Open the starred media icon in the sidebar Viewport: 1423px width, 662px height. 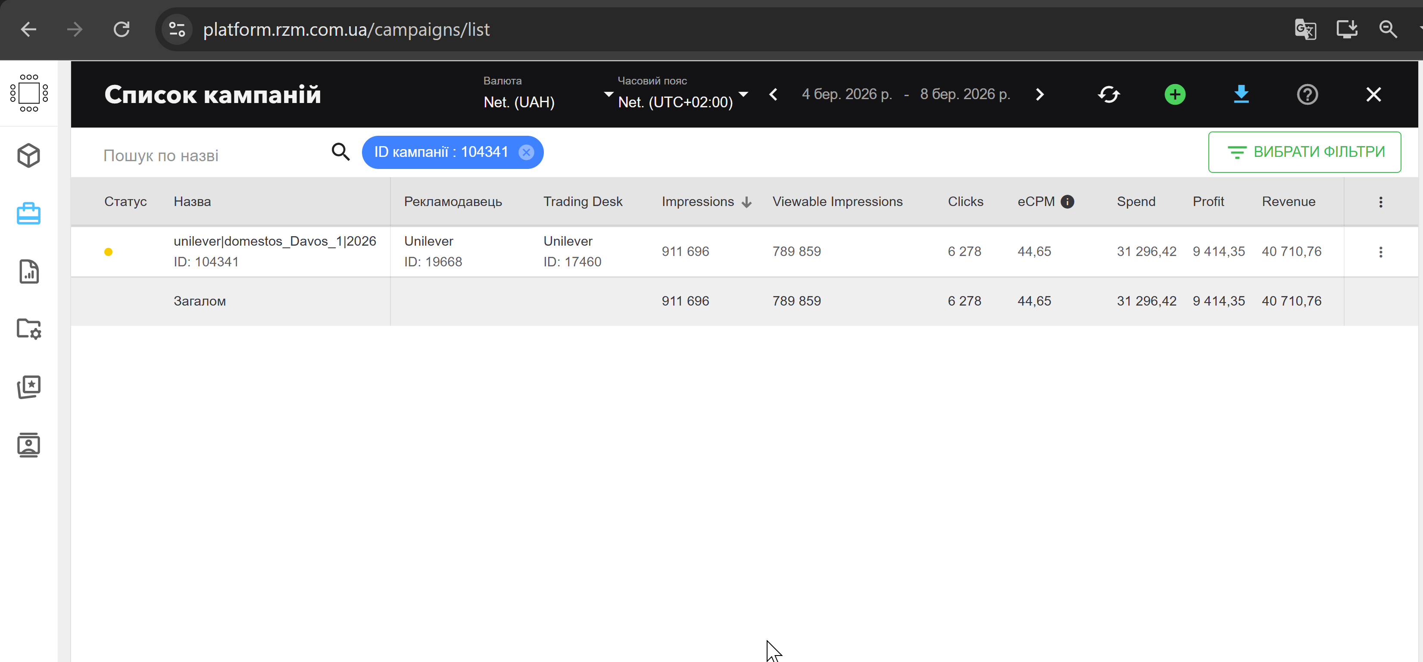tap(29, 387)
